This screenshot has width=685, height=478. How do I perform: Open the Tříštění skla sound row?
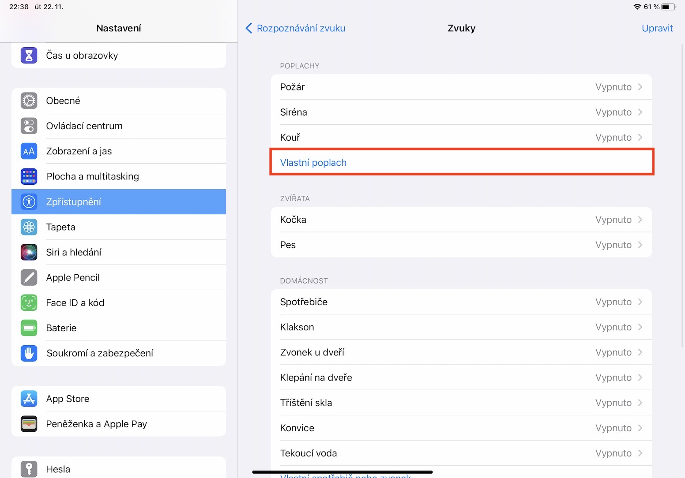(x=461, y=403)
